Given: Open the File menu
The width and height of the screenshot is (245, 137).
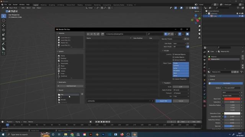Looking at the screenshot, I should (6, 5).
